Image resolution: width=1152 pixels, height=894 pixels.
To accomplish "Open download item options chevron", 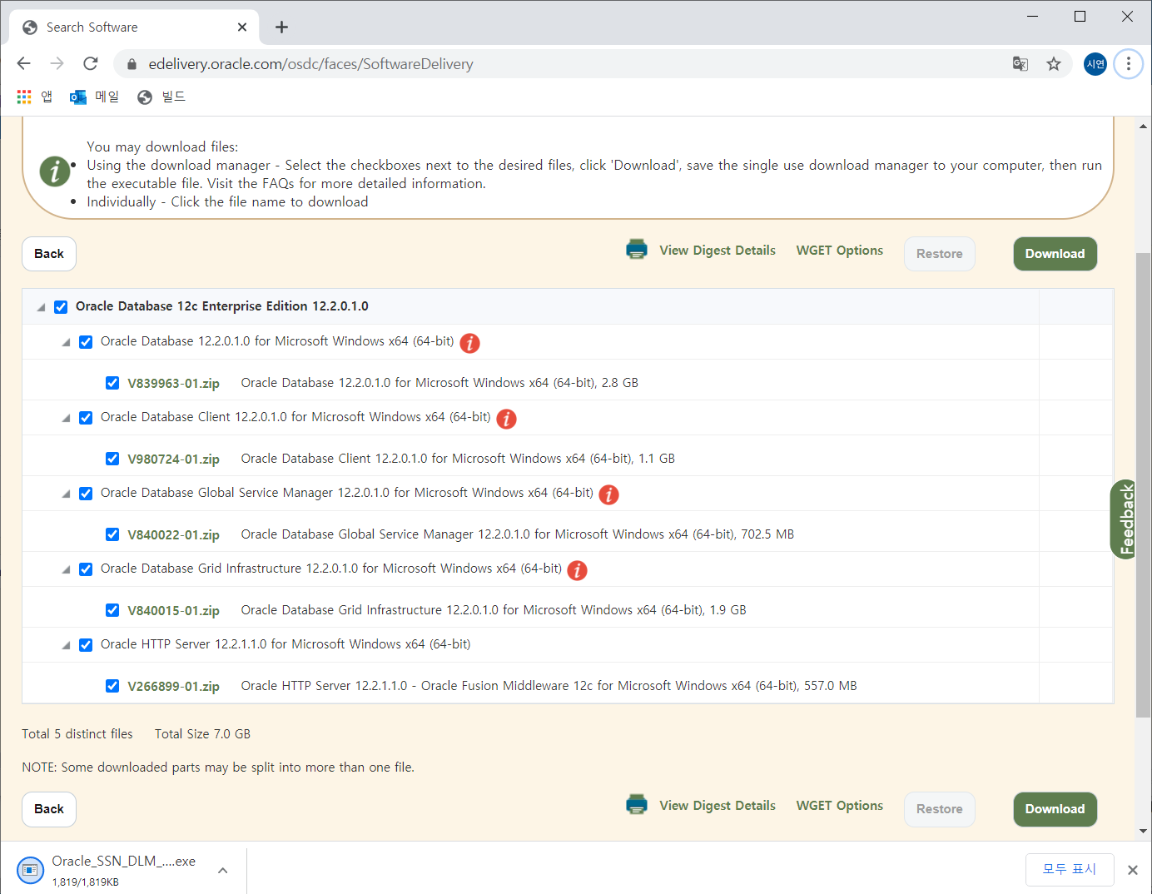I will coord(223,871).
